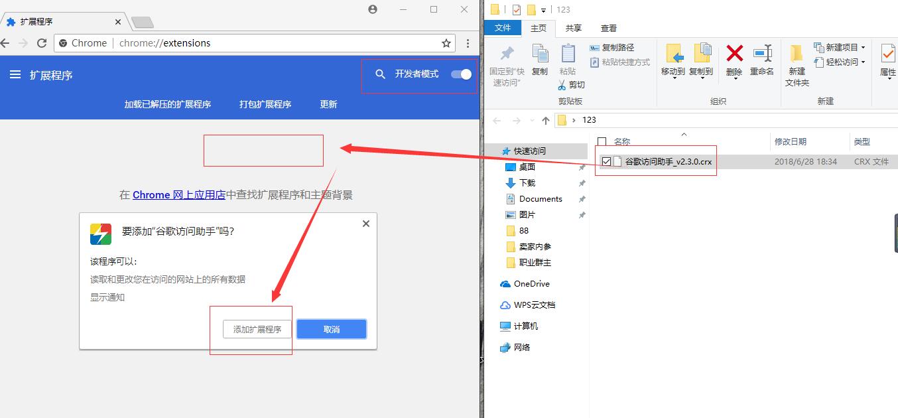Toggle the select-all checkbox in header
Screen dimensions: 898x418
pyautogui.click(x=602, y=141)
